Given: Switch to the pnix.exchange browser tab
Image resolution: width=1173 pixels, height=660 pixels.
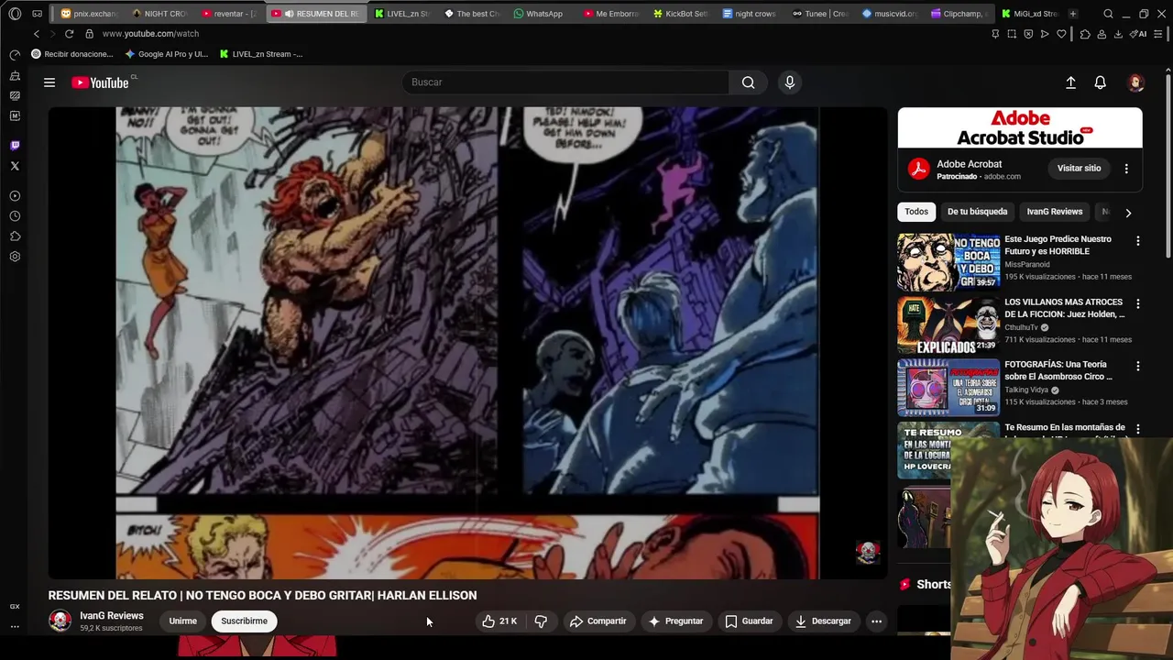Looking at the screenshot, I should tap(90, 14).
